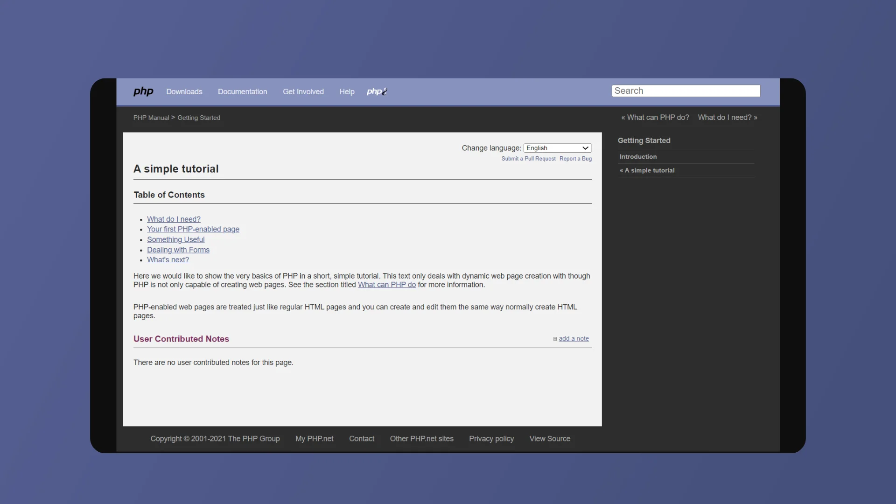Click the PHP logo in the header
The width and height of the screenshot is (896, 504).
(143, 91)
